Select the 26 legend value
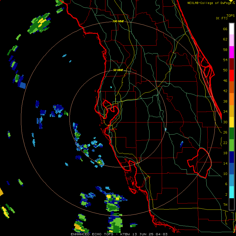The width and height of the screenshot is (236, 236). click(225, 132)
